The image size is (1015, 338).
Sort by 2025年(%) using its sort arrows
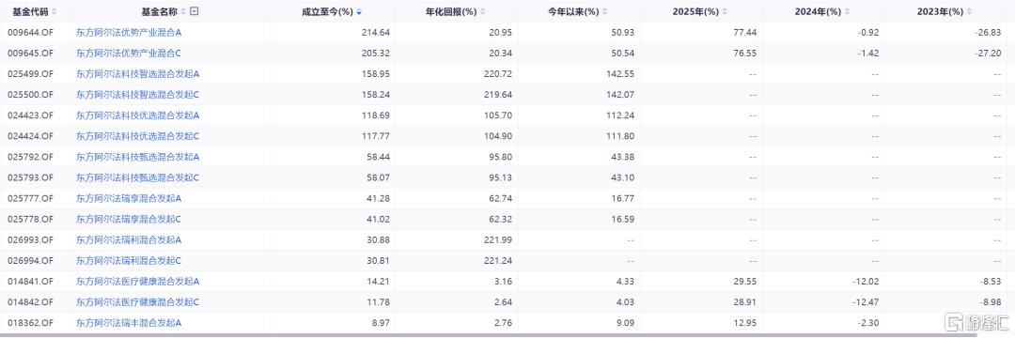[x=725, y=11]
